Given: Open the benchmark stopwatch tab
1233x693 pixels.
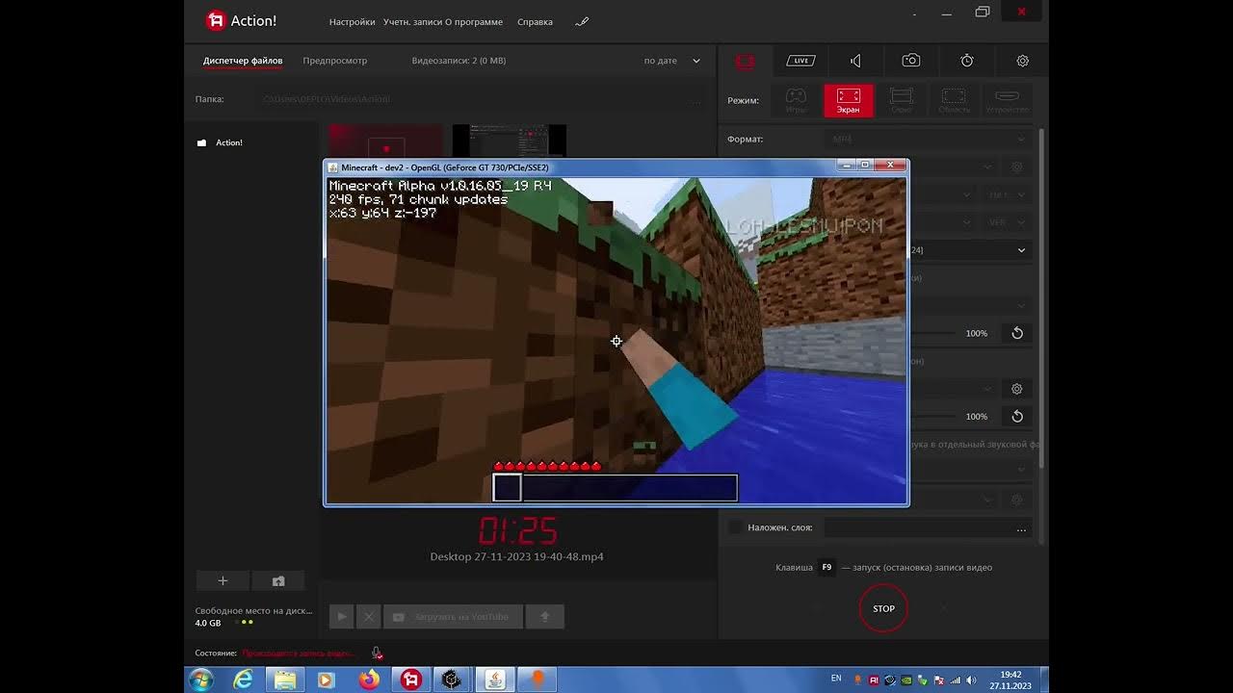Looking at the screenshot, I should [x=967, y=61].
